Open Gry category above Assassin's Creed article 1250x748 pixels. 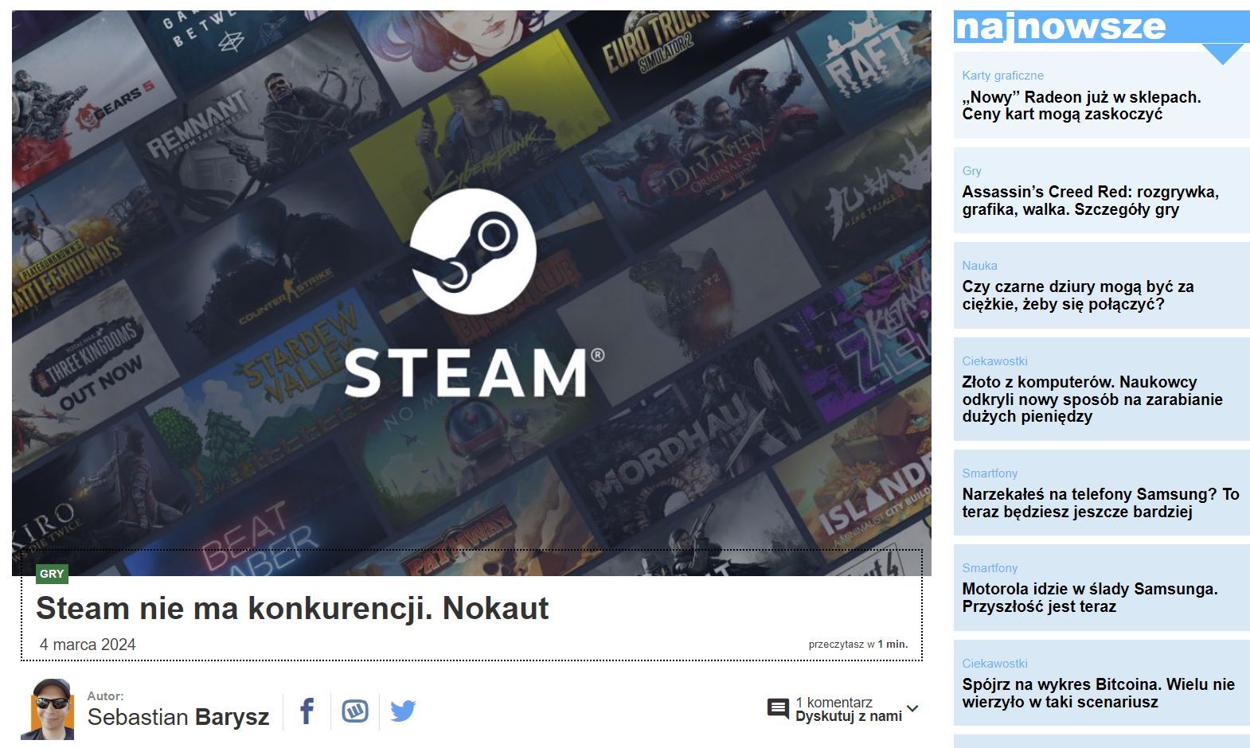(x=971, y=171)
